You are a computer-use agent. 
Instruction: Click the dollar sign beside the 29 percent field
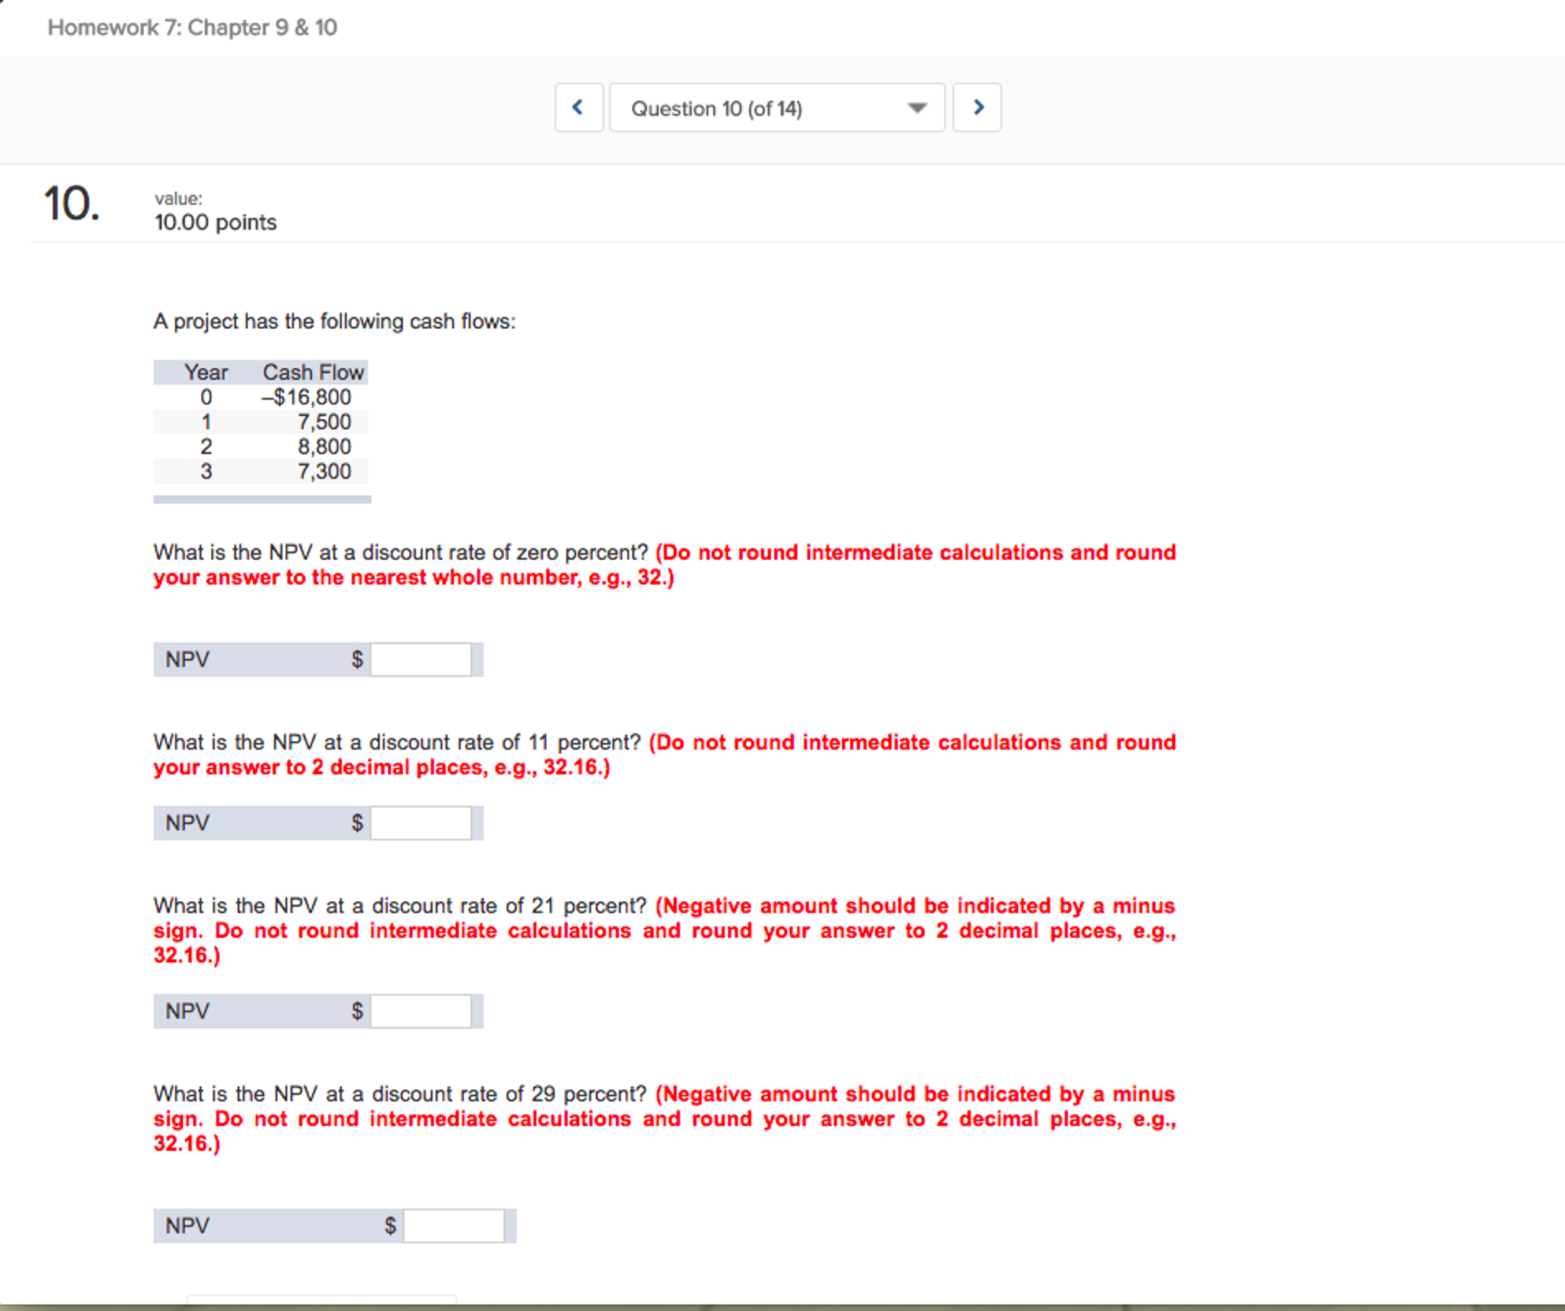coord(390,1225)
